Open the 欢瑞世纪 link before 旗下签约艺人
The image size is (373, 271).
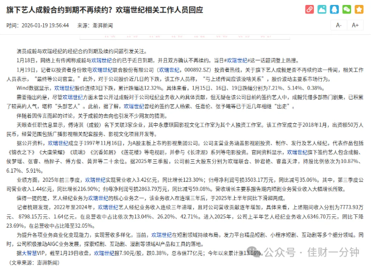[297, 152]
